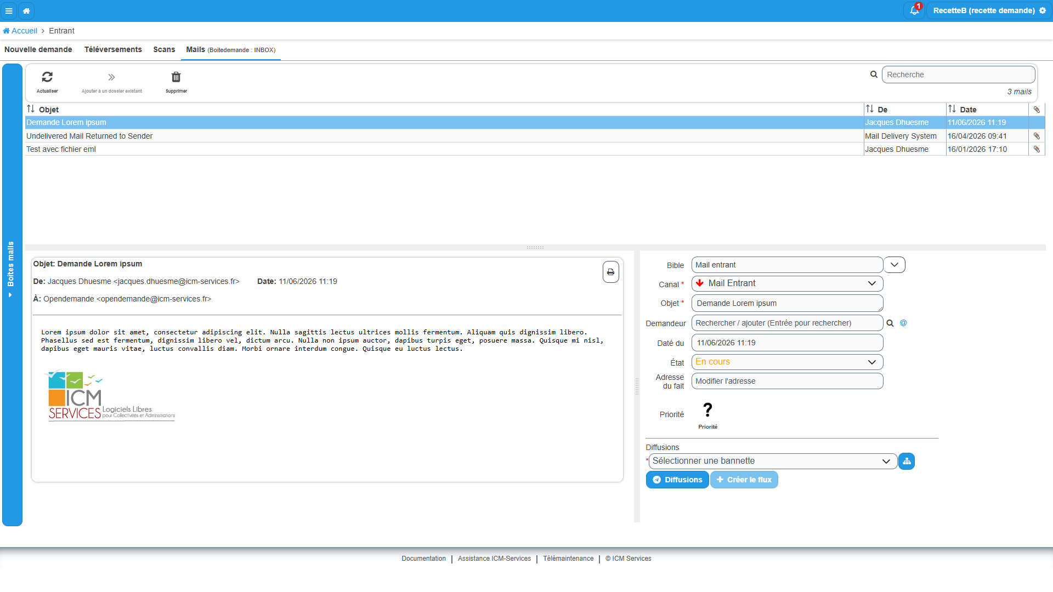Follow the Accueil breadcrumb link
The width and height of the screenshot is (1053, 592).
click(x=20, y=31)
